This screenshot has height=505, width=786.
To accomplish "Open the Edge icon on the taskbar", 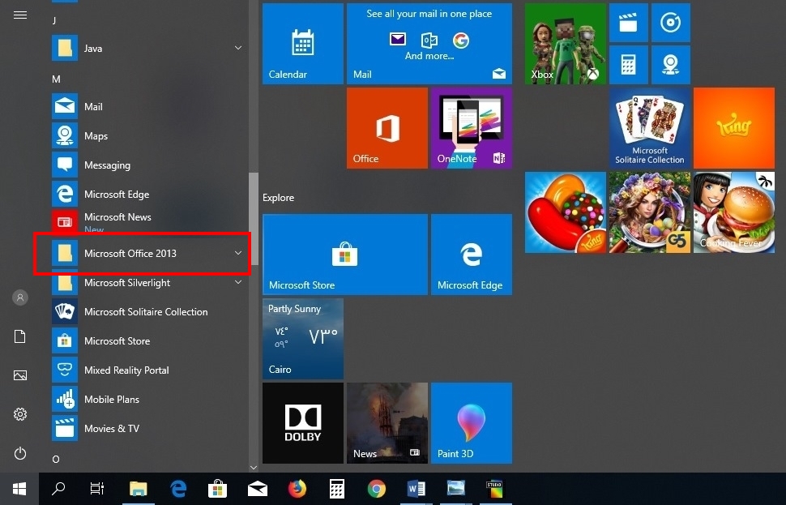I will coord(178,489).
